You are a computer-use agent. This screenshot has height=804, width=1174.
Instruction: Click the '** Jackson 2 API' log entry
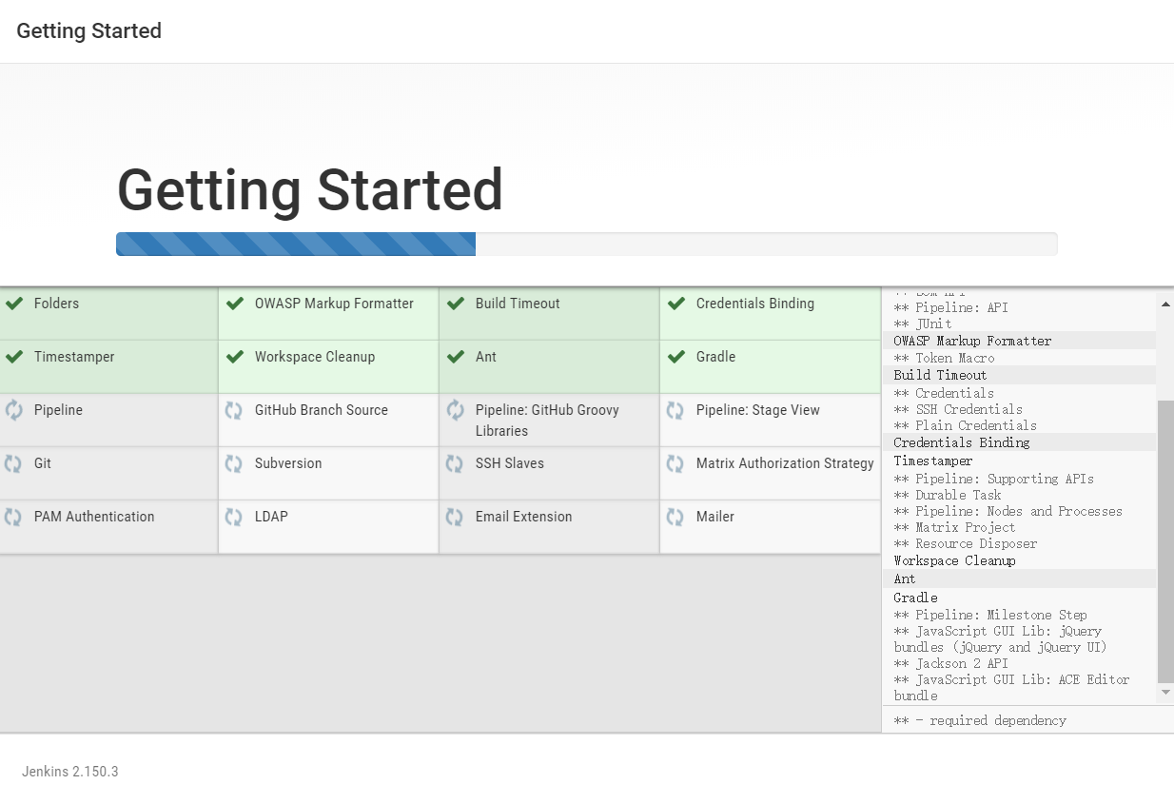coord(950,663)
